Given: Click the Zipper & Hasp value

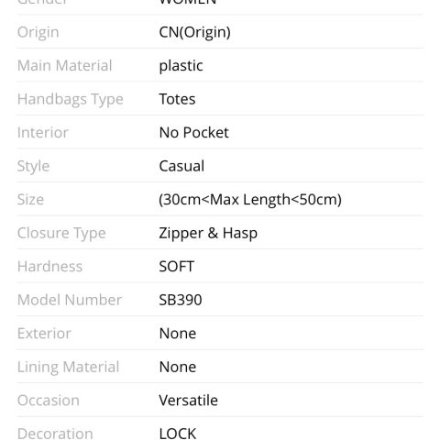Looking at the screenshot, I should [208, 233].
